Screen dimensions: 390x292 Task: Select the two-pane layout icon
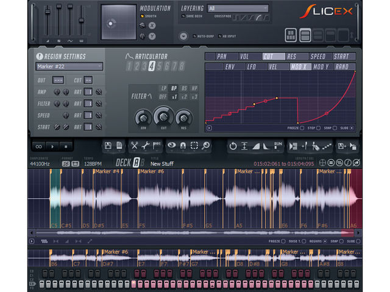pos(305,35)
